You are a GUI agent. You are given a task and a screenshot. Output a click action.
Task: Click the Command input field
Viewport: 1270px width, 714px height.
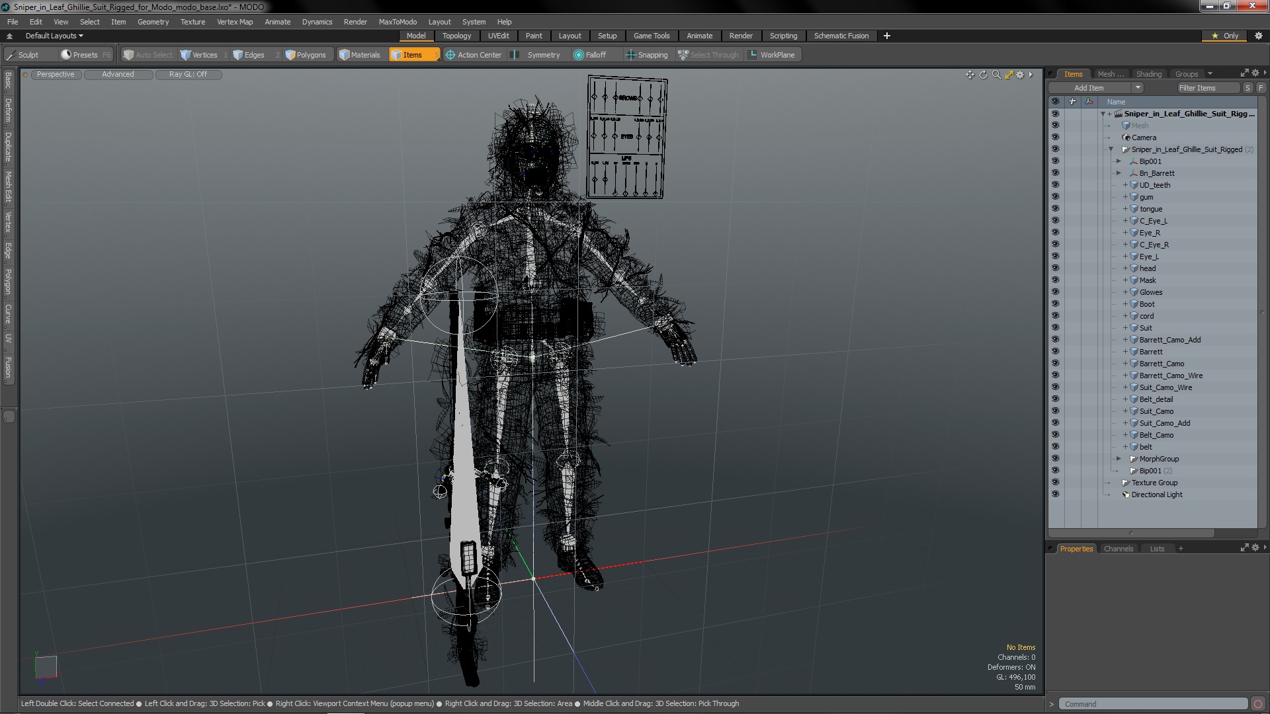click(x=1153, y=704)
